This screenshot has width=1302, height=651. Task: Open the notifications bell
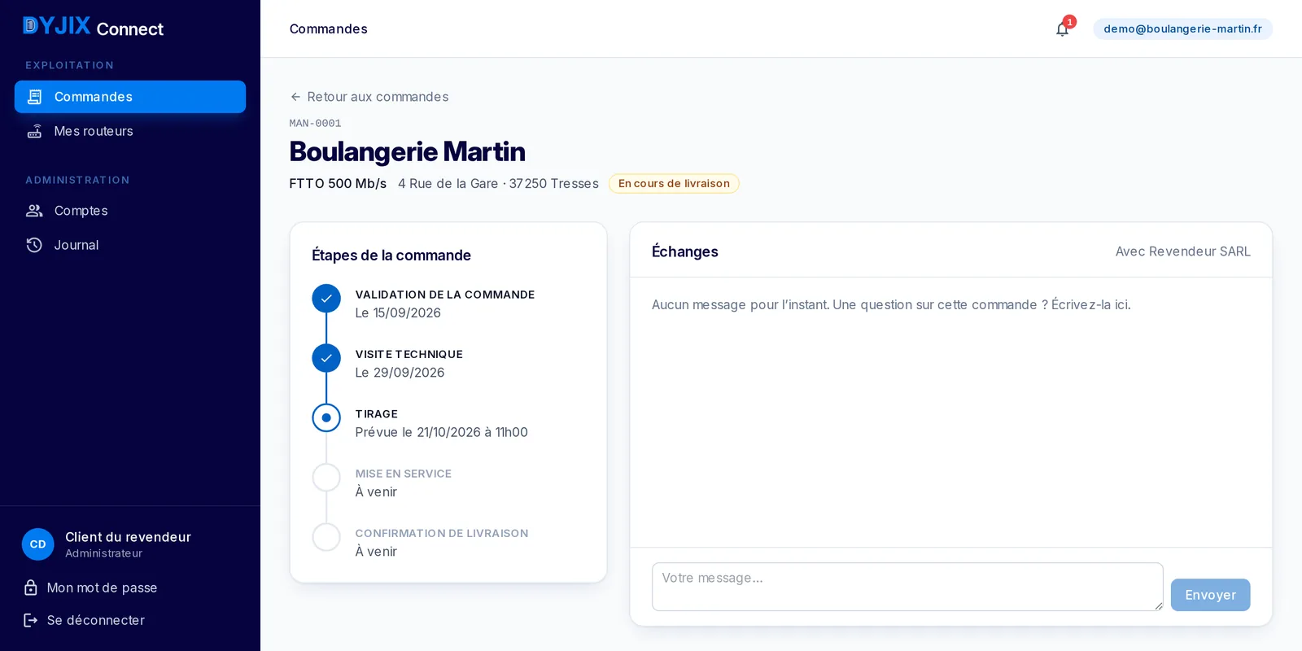pos(1063,28)
